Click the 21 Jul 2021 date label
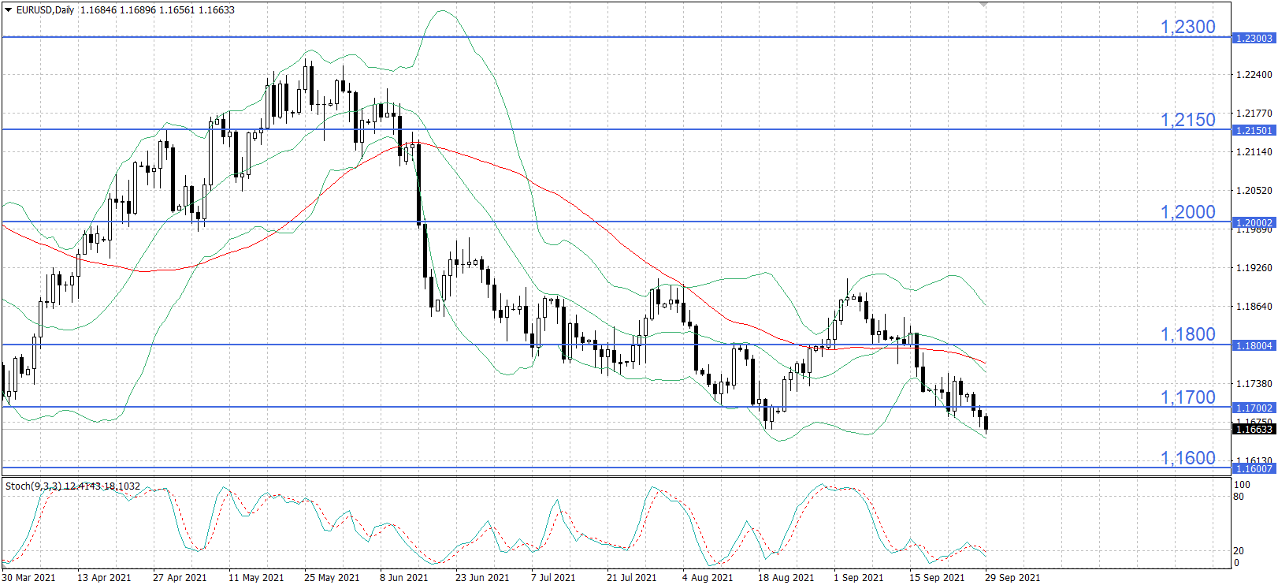The image size is (1278, 585). coord(631,577)
